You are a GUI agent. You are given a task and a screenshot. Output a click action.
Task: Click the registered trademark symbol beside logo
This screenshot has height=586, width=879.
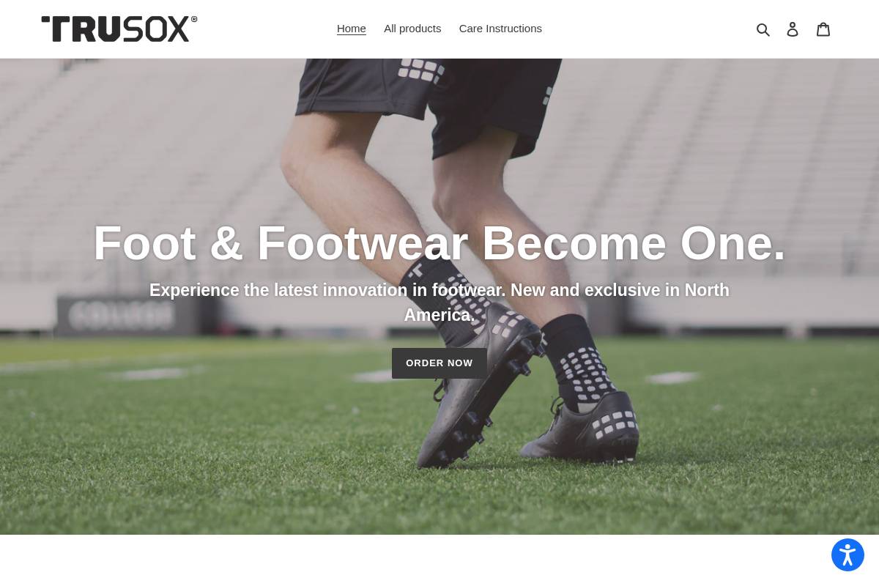194,19
